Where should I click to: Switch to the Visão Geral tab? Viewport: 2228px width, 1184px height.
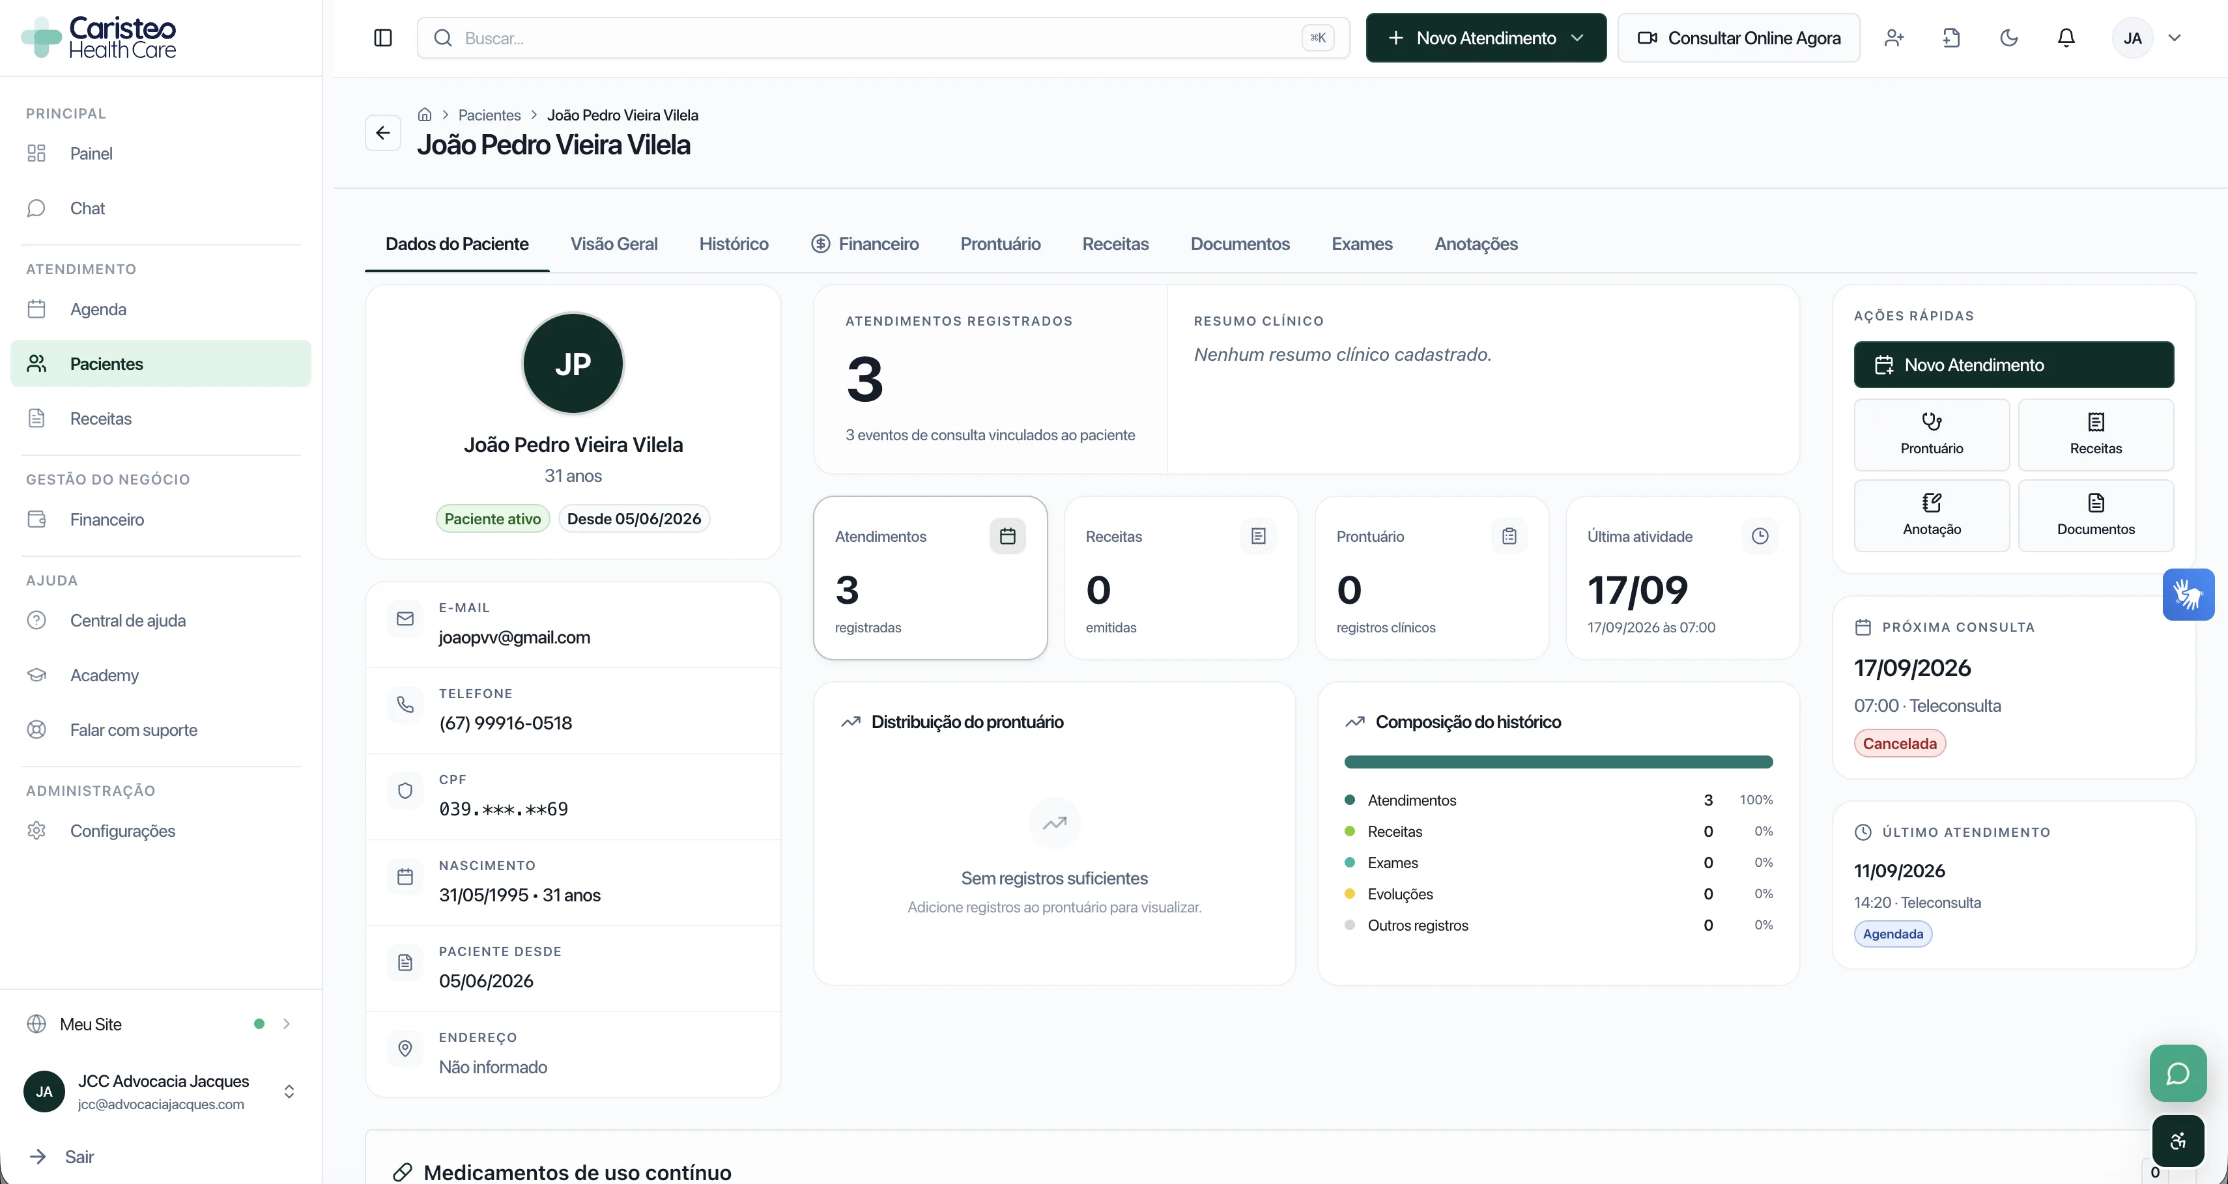point(613,244)
